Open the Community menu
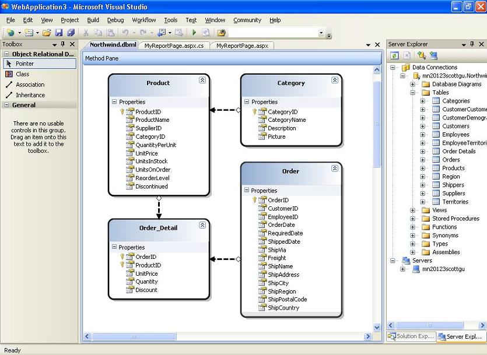Screen dimensions: 487x355 pyautogui.click(x=247, y=20)
